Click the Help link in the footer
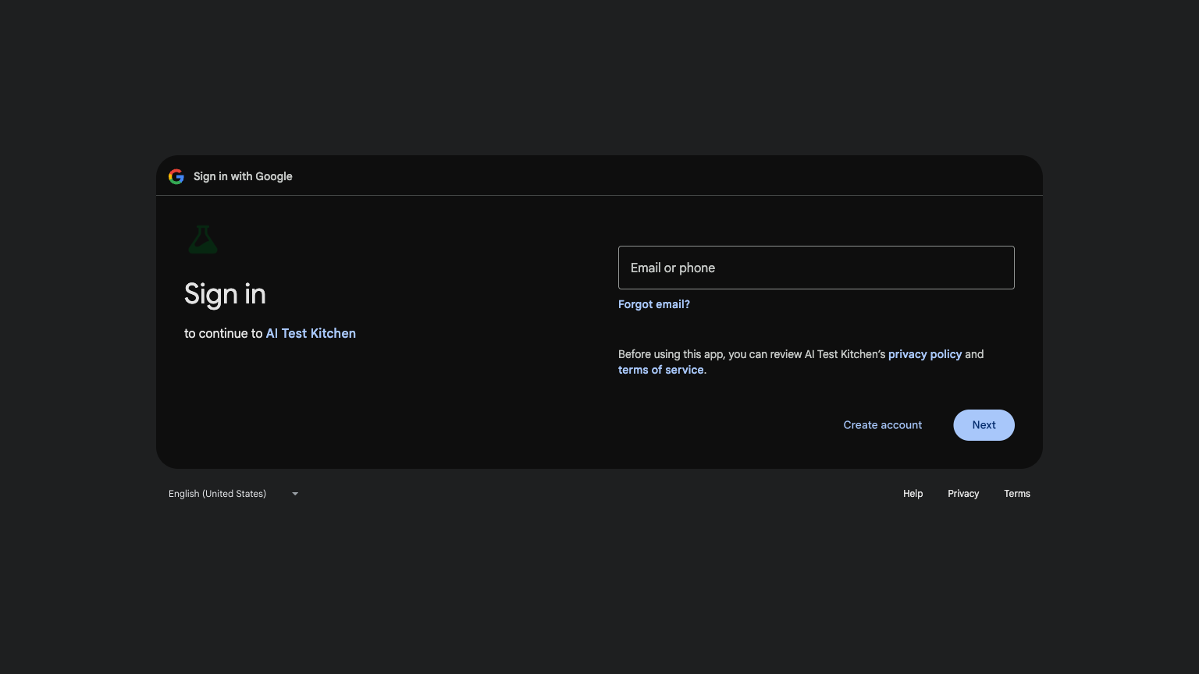Screen dimensions: 1199x674 coord(913,493)
